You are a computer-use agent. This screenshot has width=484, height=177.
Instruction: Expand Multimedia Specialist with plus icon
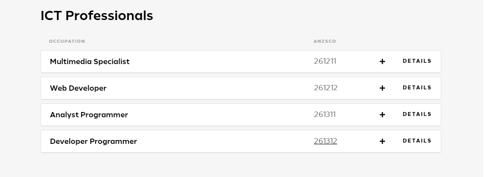click(382, 61)
